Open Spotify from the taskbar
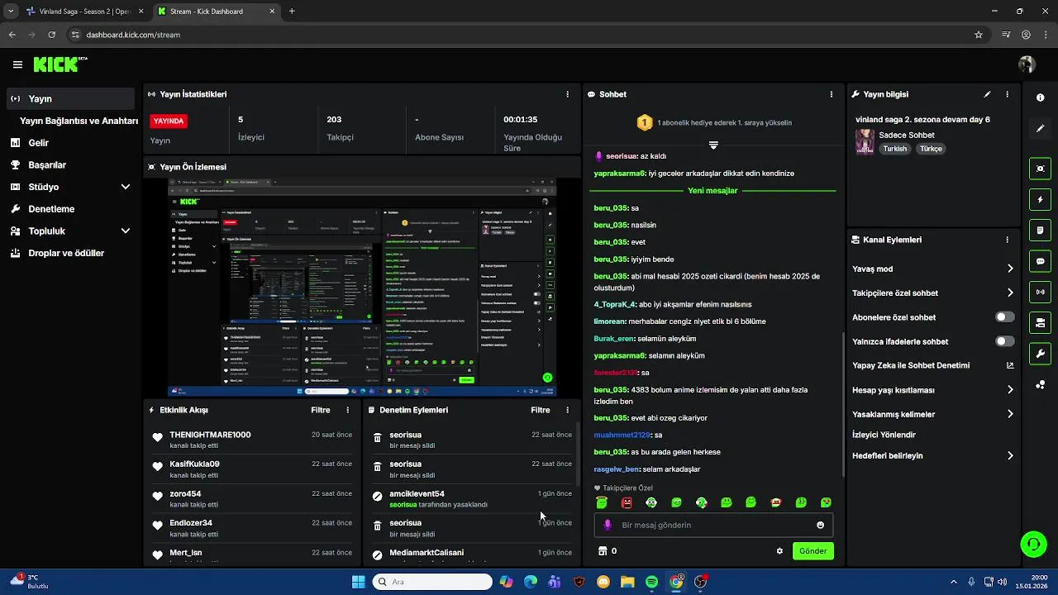The width and height of the screenshot is (1058, 595). [651, 582]
